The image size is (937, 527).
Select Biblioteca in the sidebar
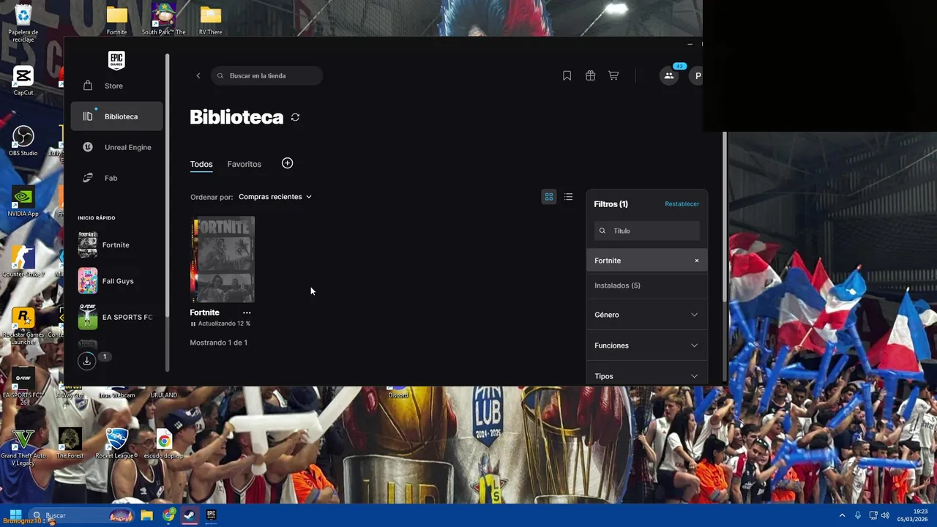pos(117,116)
